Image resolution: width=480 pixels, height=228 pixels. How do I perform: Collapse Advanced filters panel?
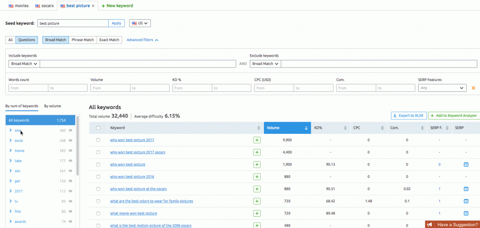(x=142, y=40)
